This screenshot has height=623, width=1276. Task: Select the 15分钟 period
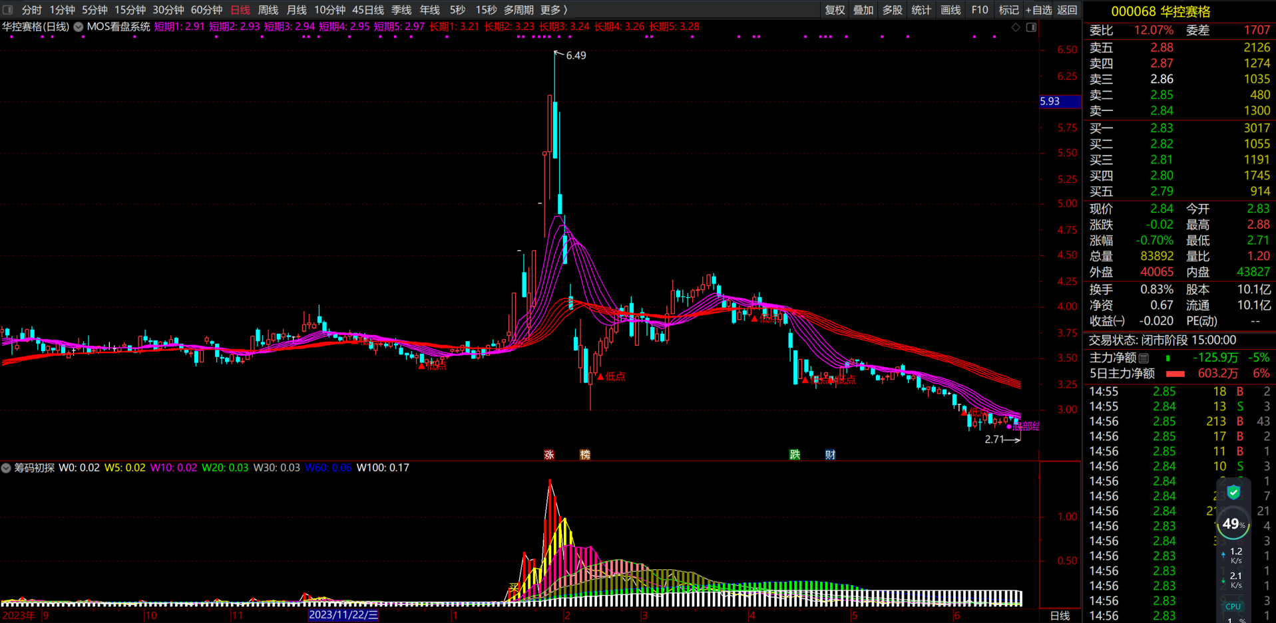click(x=130, y=10)
